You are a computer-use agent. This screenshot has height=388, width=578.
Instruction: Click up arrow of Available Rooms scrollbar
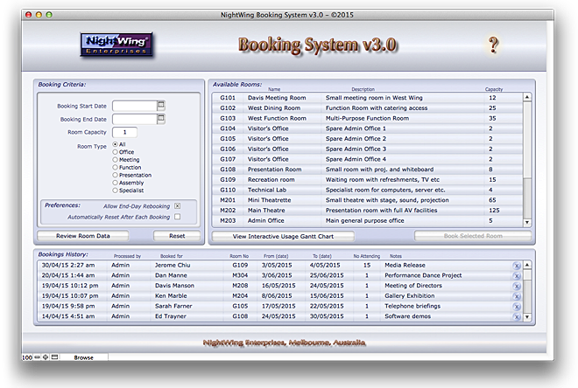pyautogui.click(x=527, y=97)
